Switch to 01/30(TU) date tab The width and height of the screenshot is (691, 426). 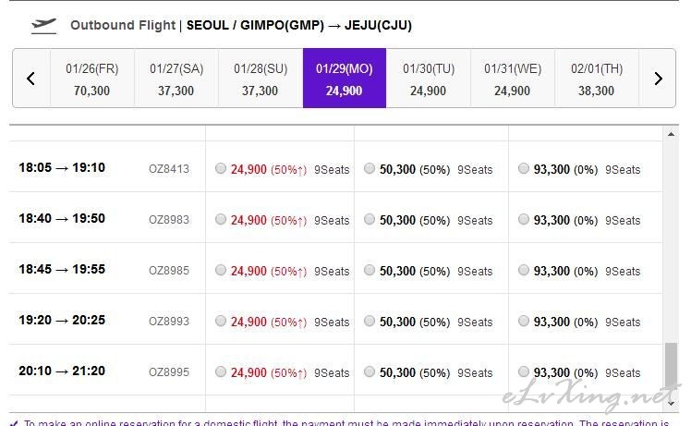[x=428, y=79]
